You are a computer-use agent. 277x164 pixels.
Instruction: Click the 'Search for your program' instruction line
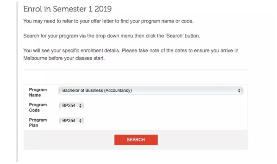tap(112, 36)
